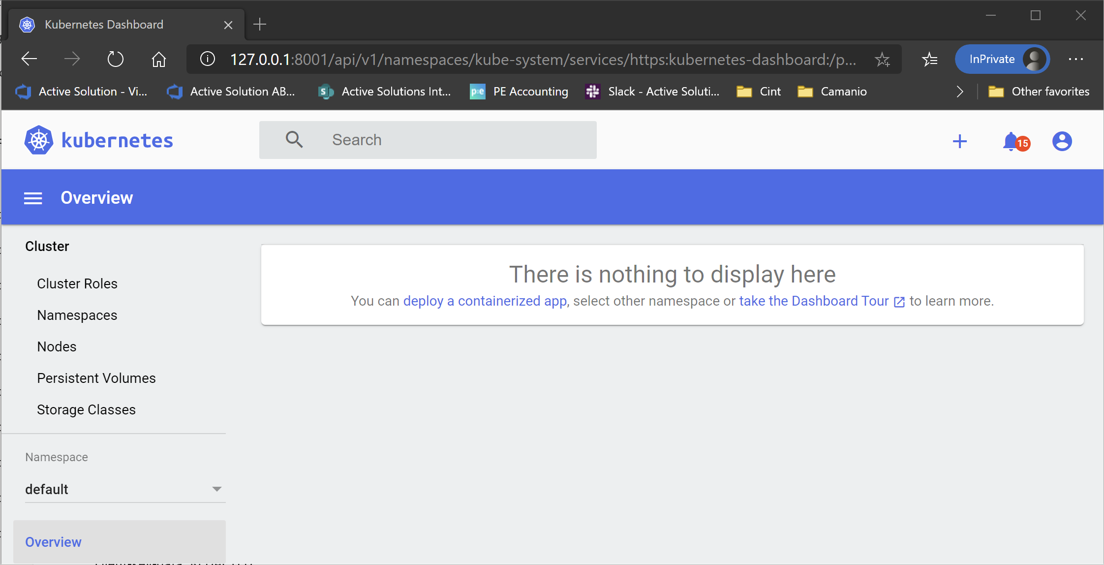Viewport: 1104px width, 565px height.
Task: Follow take the Dashboard Tour link
Action: tap(822, 301)
